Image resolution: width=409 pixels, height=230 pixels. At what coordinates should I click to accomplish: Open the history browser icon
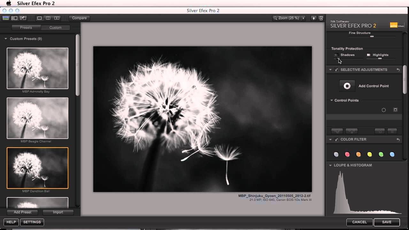point(23,18)
